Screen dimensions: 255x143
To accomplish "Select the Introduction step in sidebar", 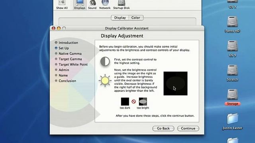I will pyautogui.click(x=67, y=43).
